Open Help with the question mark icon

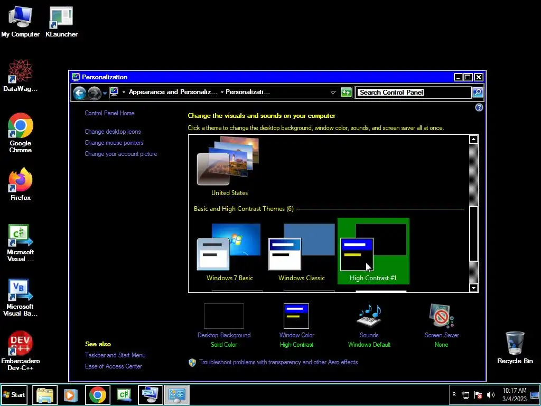click(479, 107)
